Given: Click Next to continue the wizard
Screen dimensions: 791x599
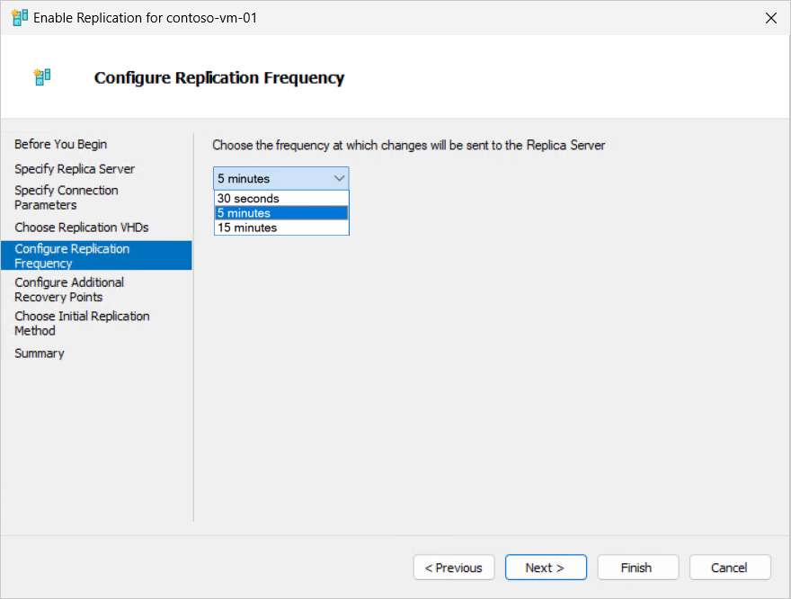Looking at the screenshot, I should [546, 568].
